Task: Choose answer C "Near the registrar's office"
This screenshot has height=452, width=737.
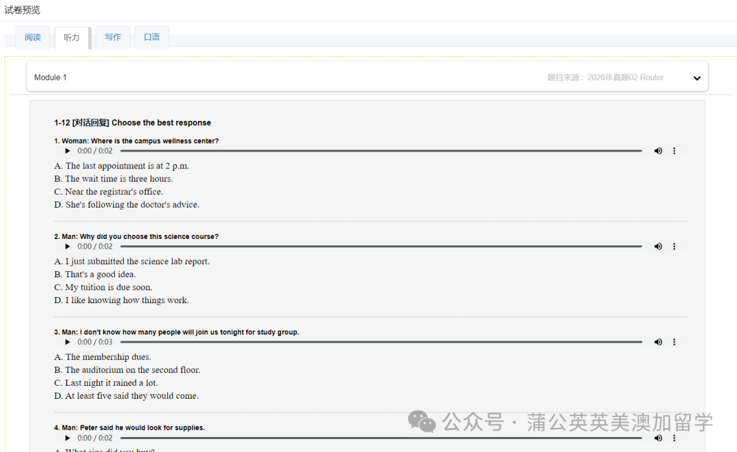Action: pos(109,192)
